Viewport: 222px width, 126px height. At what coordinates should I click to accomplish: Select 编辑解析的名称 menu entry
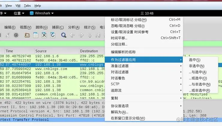144,52
